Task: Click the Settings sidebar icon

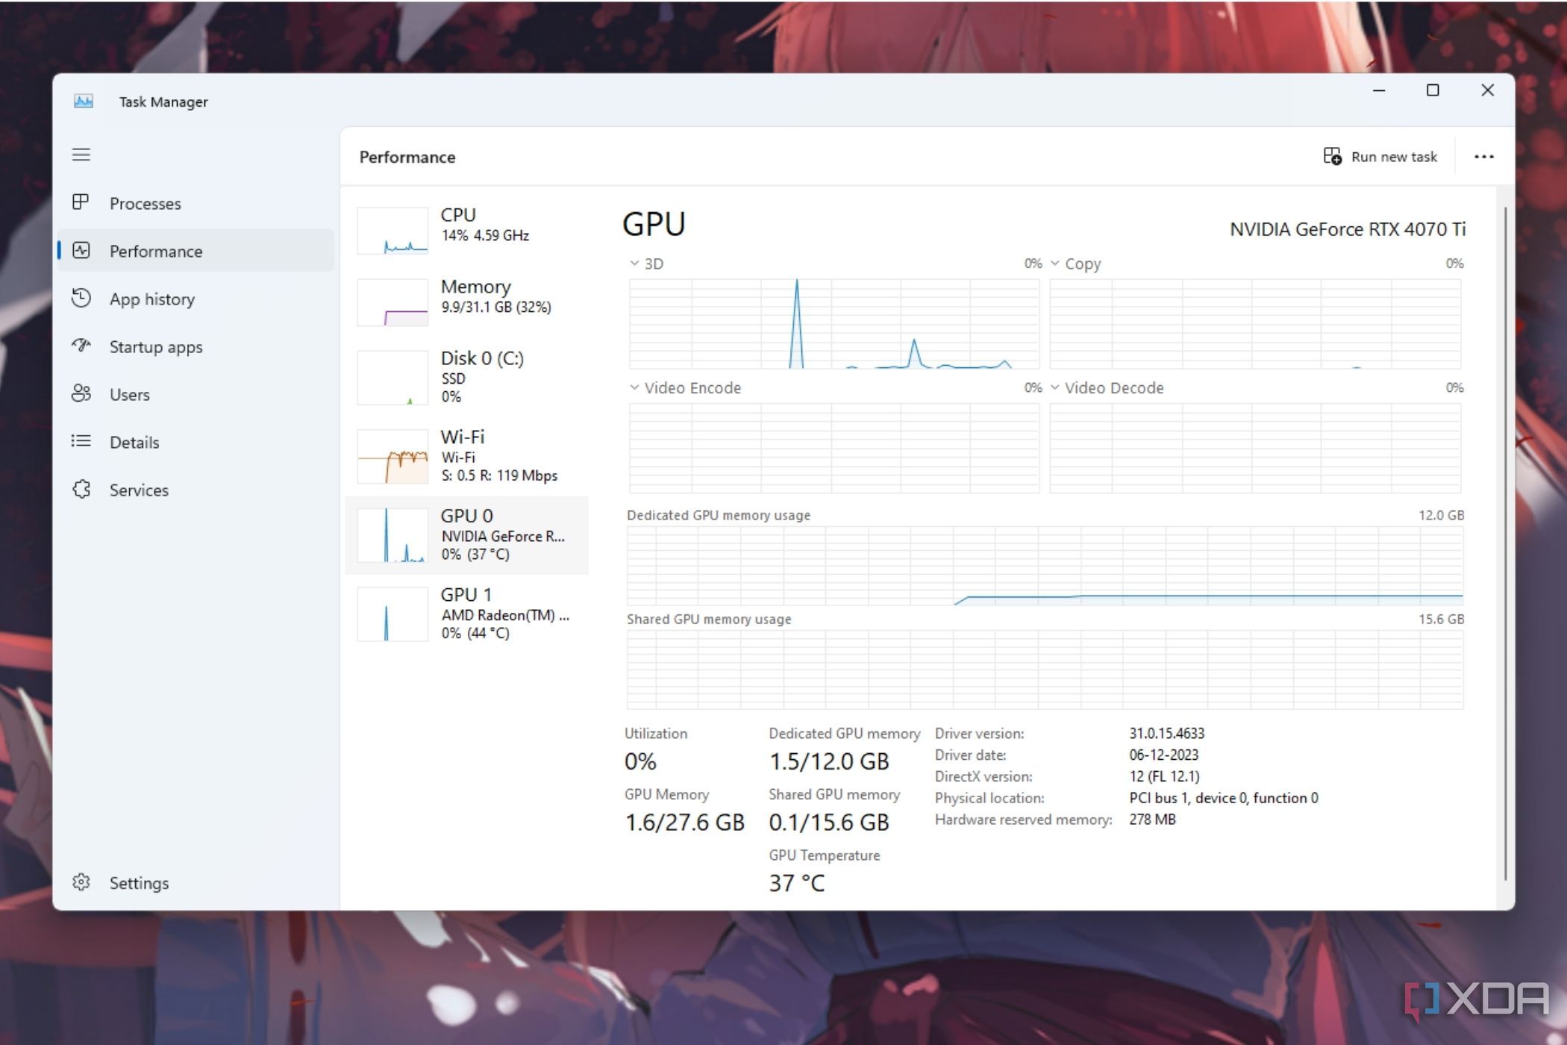Action: click(x=81, y=883)
